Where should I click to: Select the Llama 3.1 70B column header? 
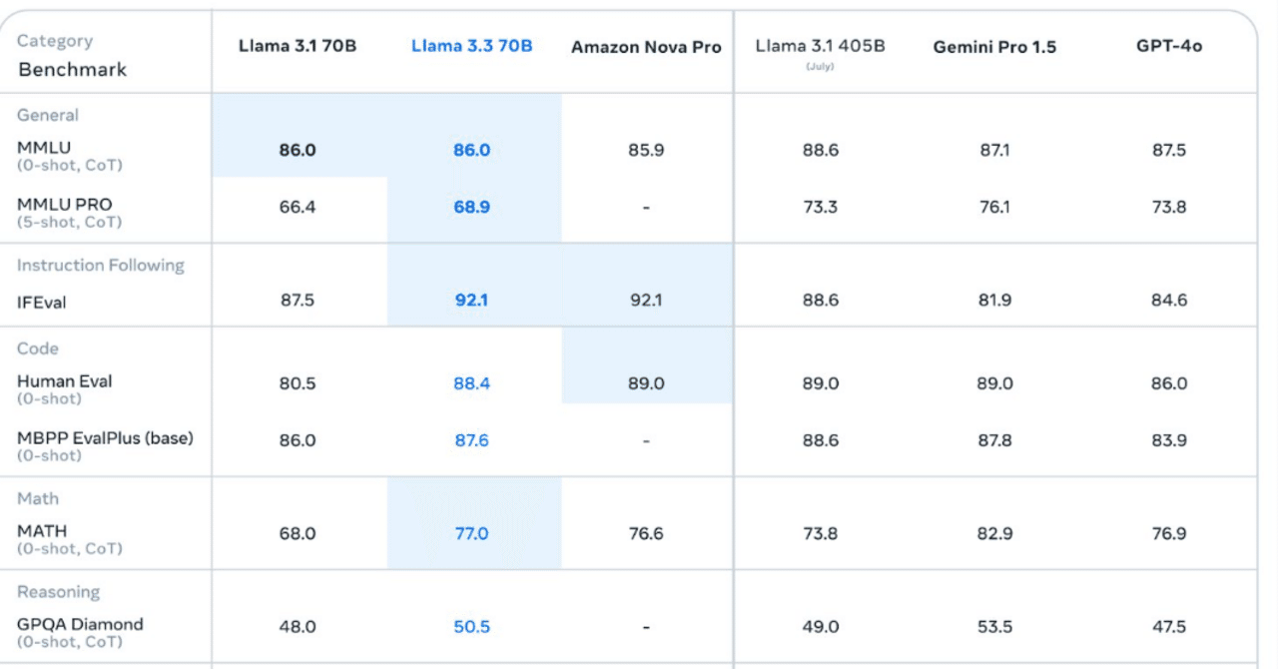[298, 47]
